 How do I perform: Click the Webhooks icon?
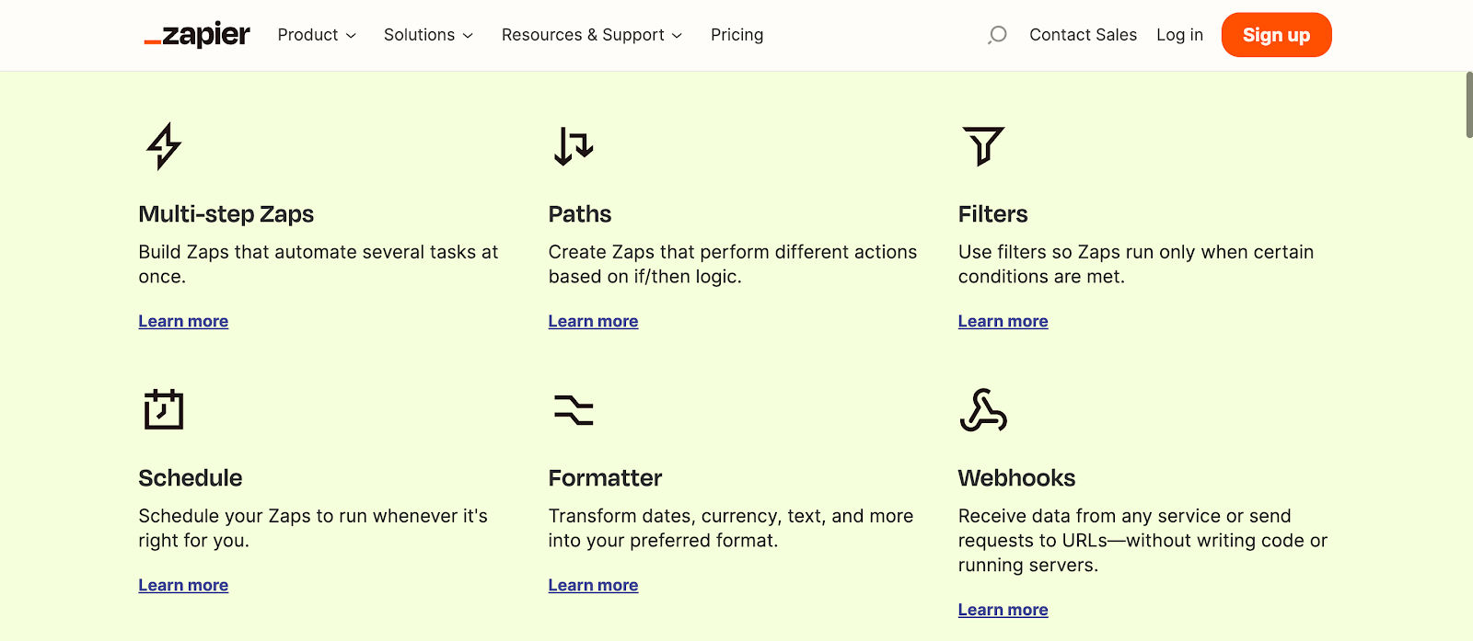(x=983, y=410)
